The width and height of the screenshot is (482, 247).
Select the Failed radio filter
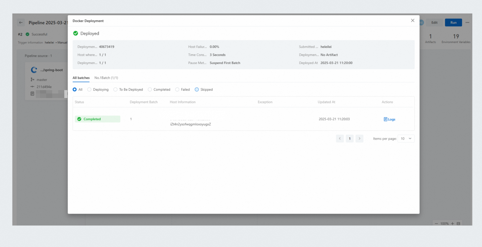pos(177,90)
